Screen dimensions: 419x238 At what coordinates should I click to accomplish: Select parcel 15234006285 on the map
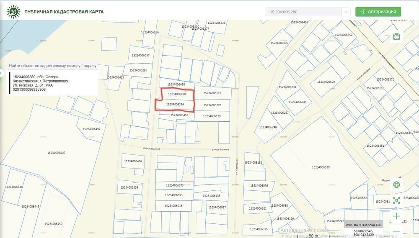pos(138,70)
